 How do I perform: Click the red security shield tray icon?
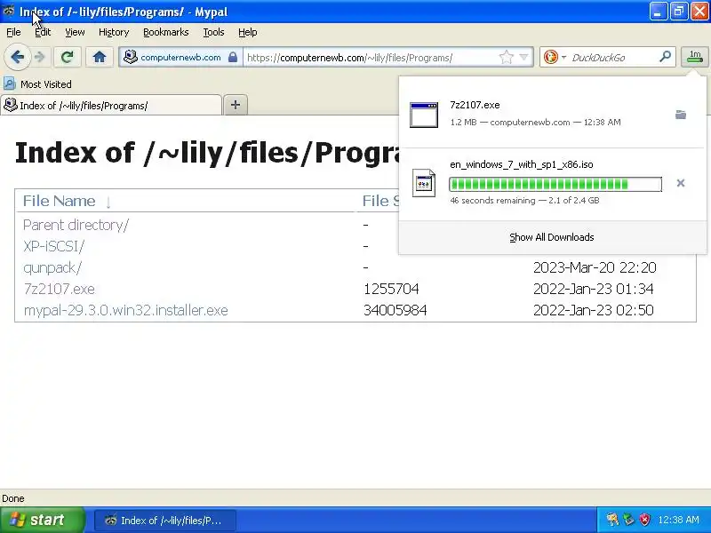pos(644,520)
